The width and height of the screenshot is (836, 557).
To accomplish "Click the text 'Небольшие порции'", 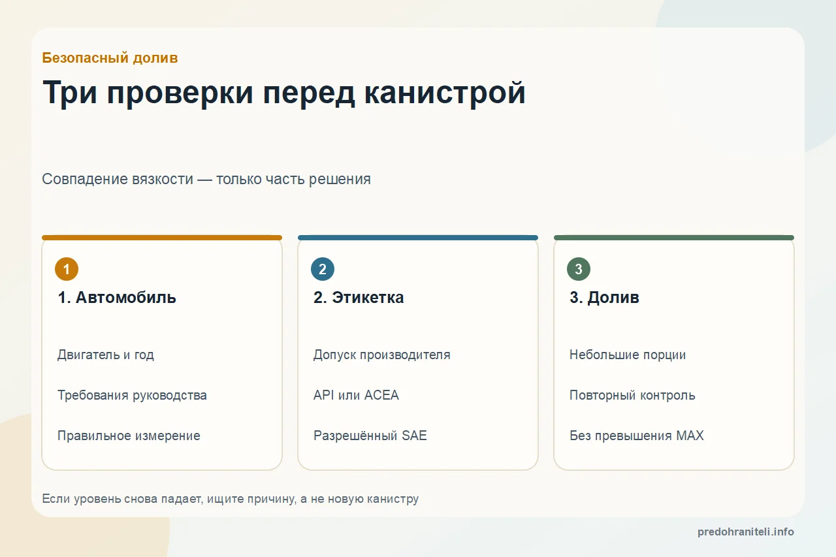I will (x=628, y=355).
